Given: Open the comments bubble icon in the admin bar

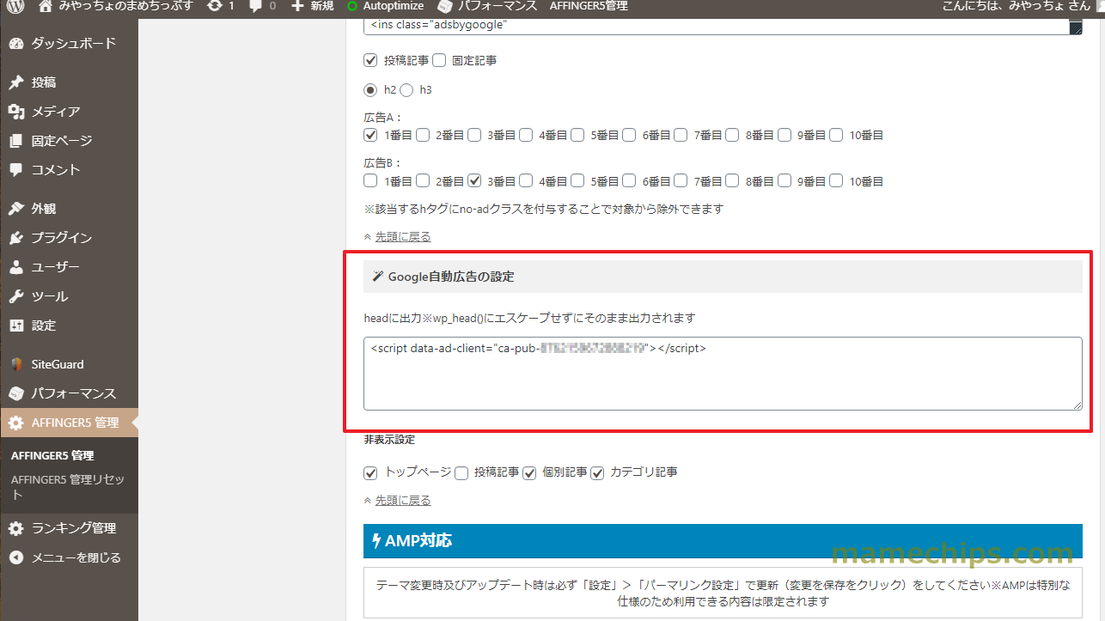Looking at the screenshot, I should coord(256,6).
